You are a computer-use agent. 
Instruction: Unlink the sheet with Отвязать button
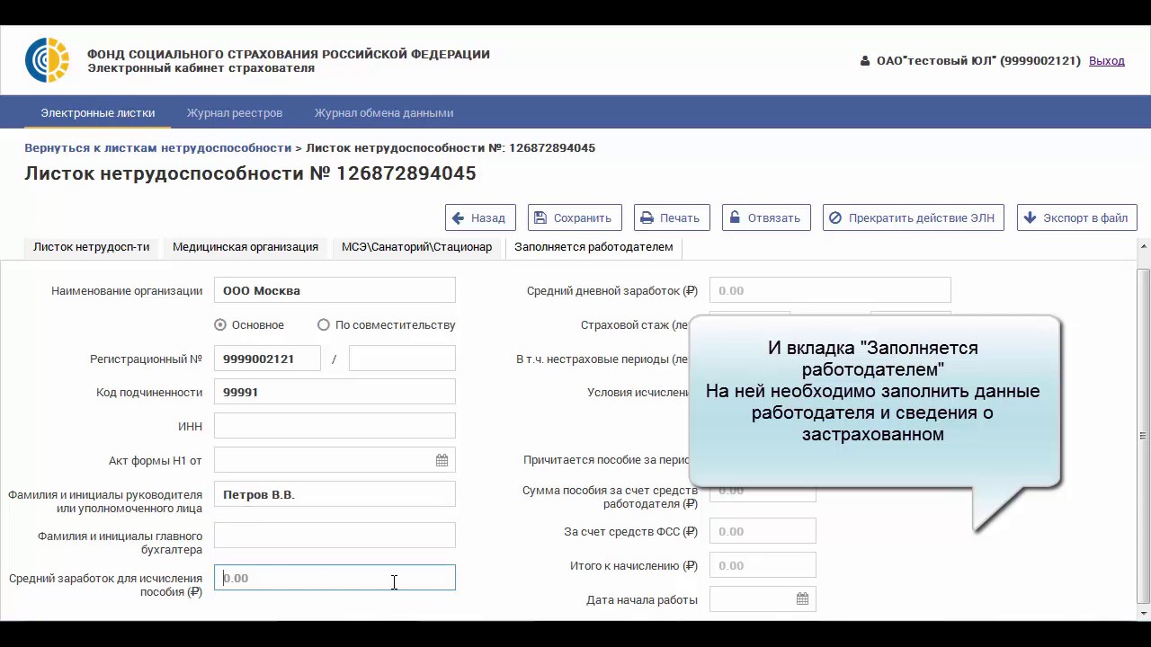(x=765, y=217)
